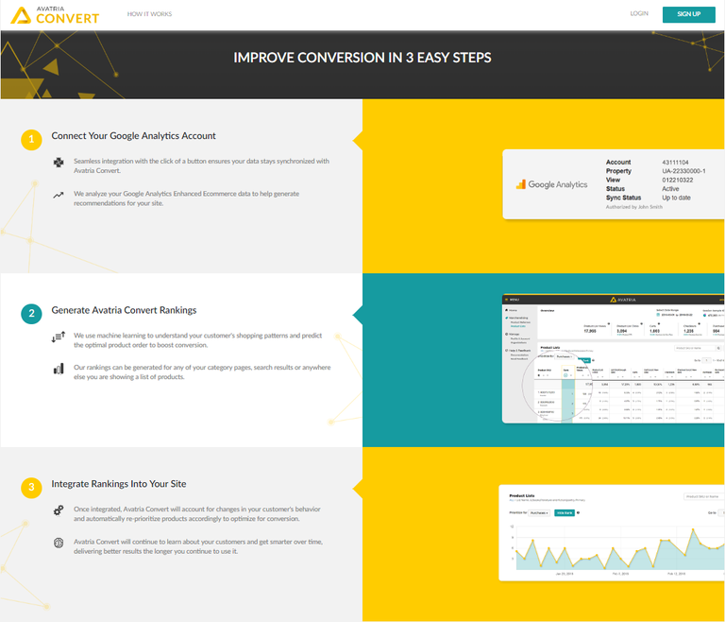Click the gears icon under step 3

click(59, 510)
